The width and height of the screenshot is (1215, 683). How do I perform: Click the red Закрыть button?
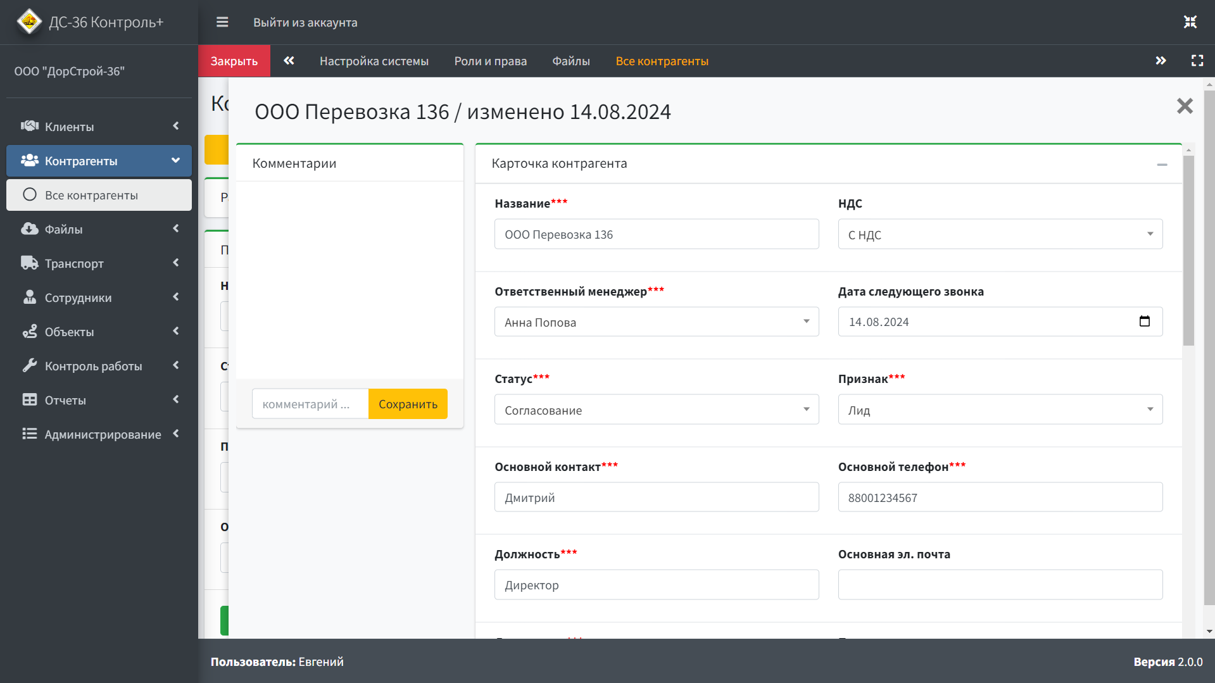tap(234, 61)
